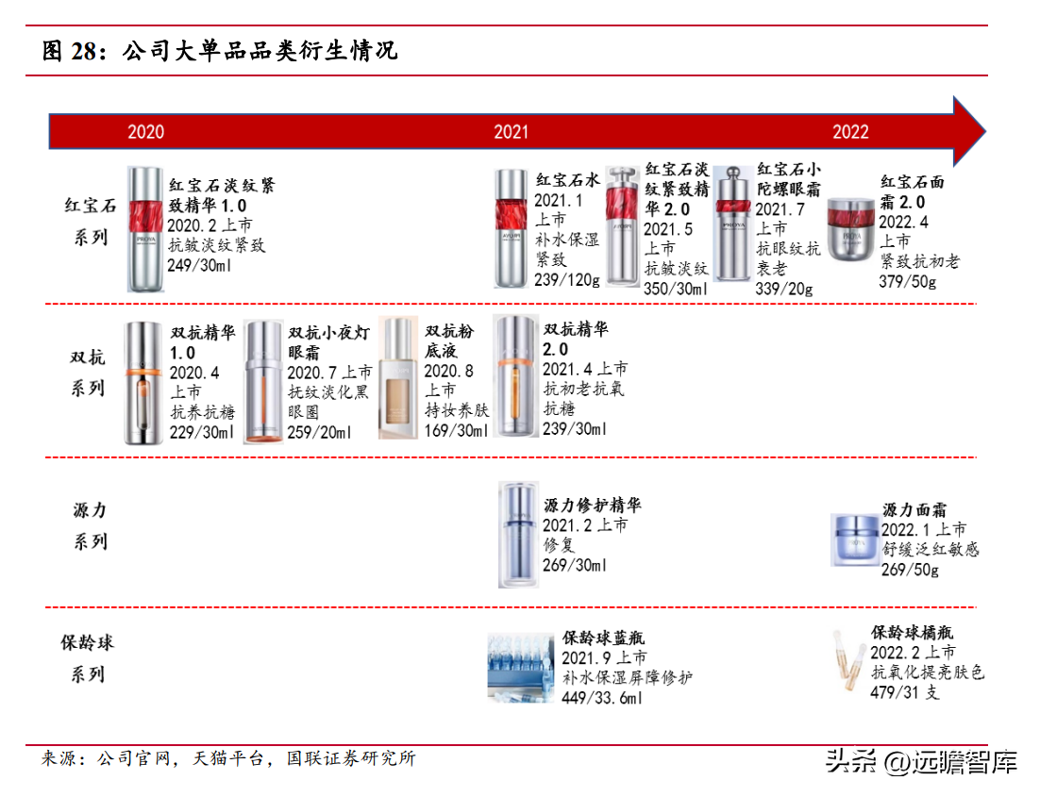Click the 双抗小夜灯眼霜 product image
This screenshot has width=1040, height=797.
pyautogui.click(x=263, y=381)
